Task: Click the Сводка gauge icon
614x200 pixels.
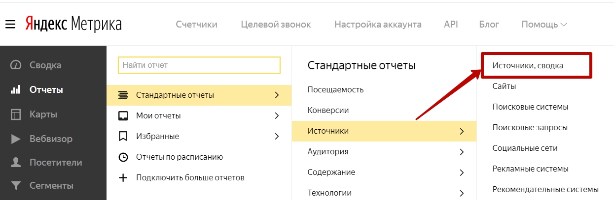Action: coord(16,65)
